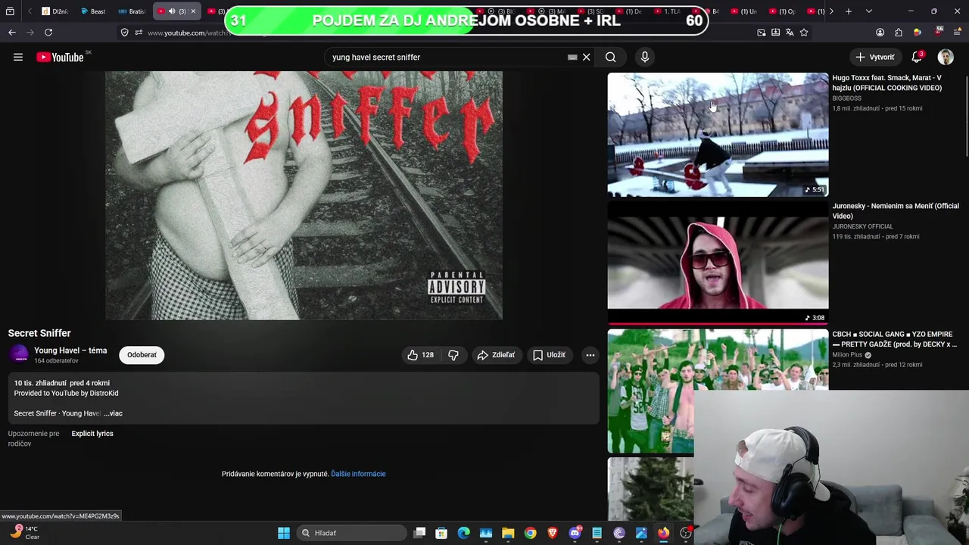This screenshot has width=969, height=545.
Task: Open File Explorer from the taskbar
Action: [508, 533]
